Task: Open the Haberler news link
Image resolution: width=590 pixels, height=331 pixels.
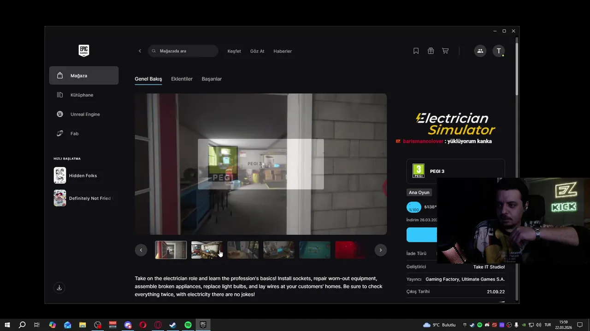Action: 283,51
